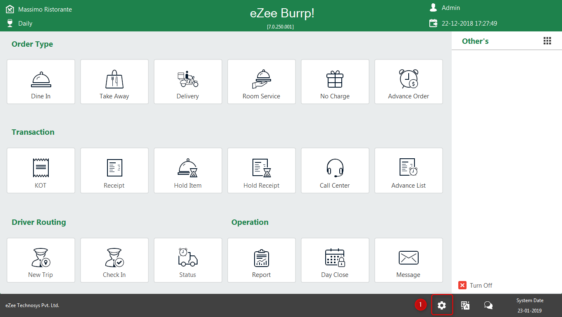Viewport: 562px width, 317px height.
Task: Open the Message envelope tile
Action: [409, 260]
